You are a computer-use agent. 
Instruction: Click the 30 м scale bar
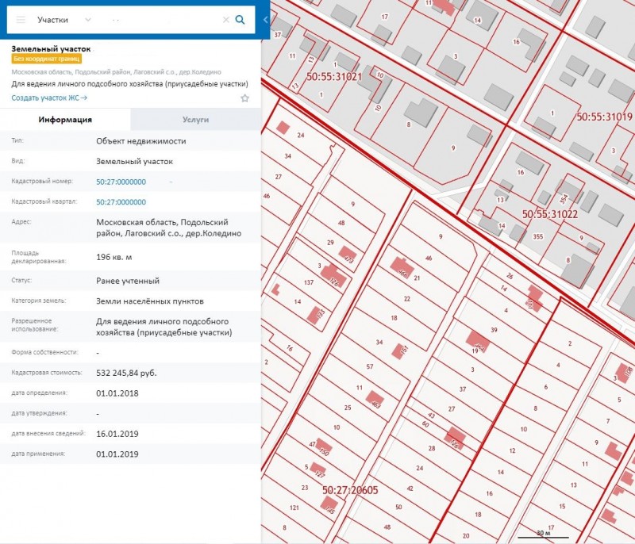pos(543,534)
